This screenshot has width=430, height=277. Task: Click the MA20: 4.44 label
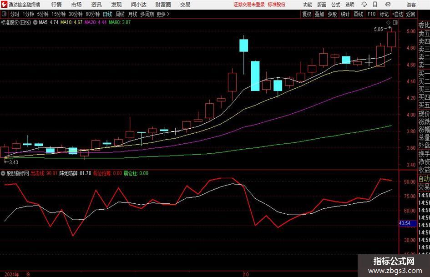point(96,22)
